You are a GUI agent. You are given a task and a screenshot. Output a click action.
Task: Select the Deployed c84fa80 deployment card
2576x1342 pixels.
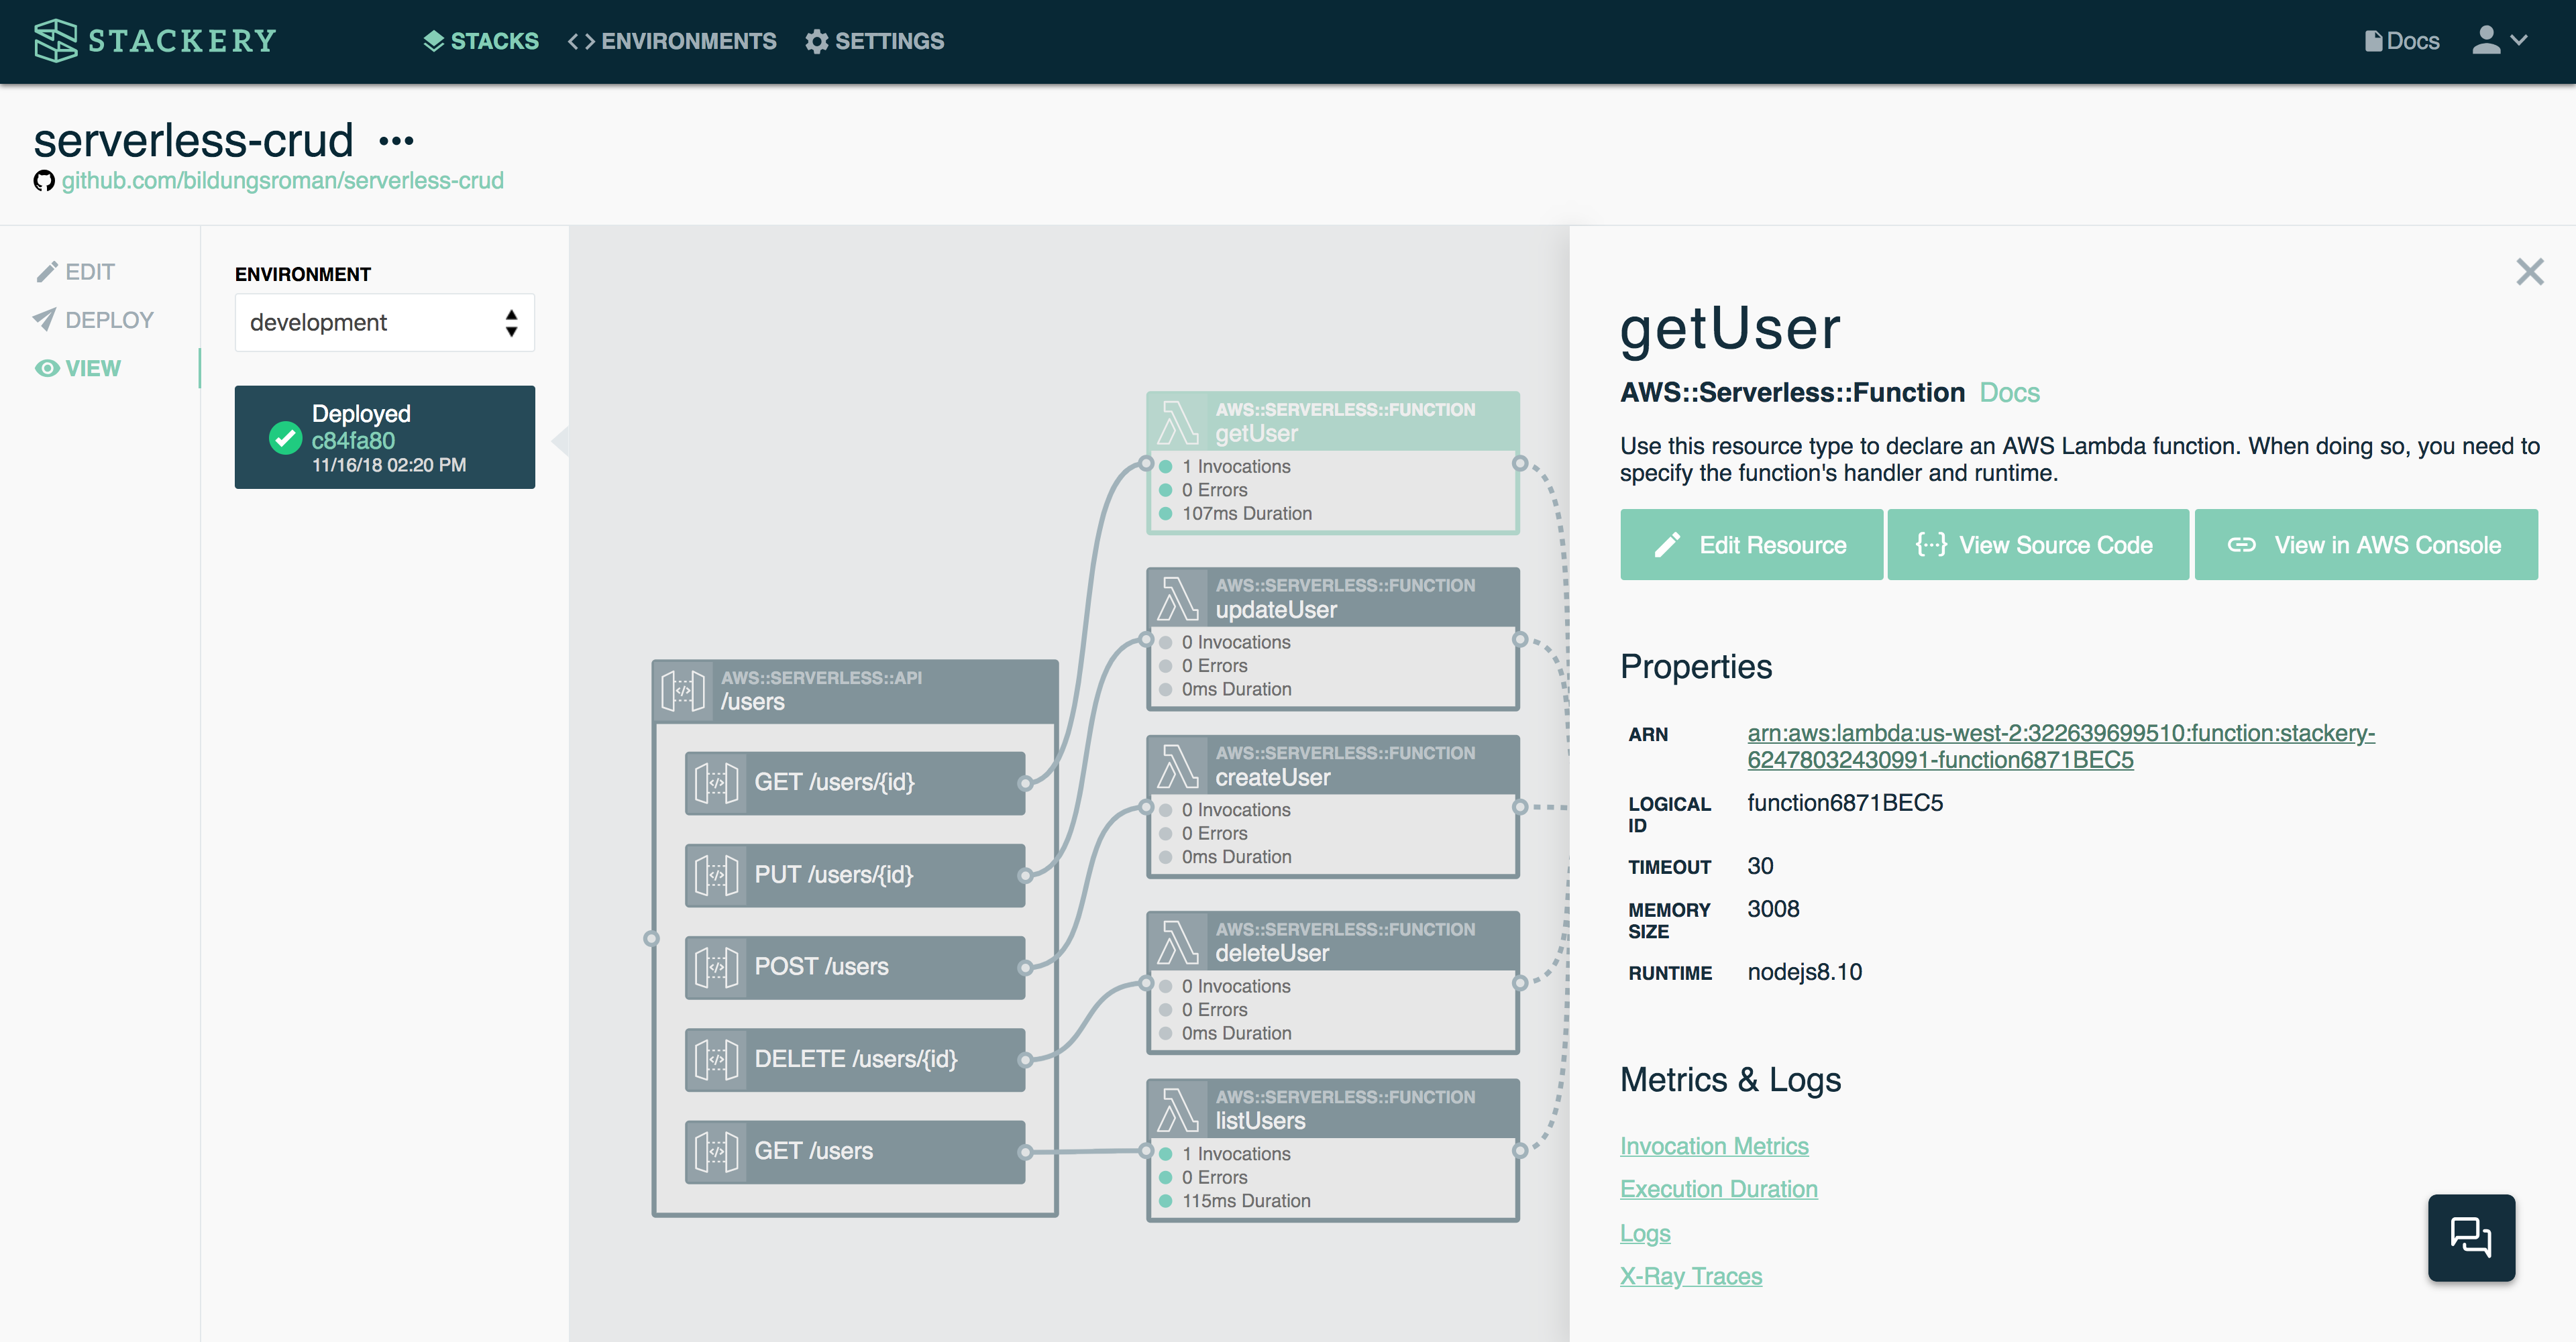coord(385,437)
